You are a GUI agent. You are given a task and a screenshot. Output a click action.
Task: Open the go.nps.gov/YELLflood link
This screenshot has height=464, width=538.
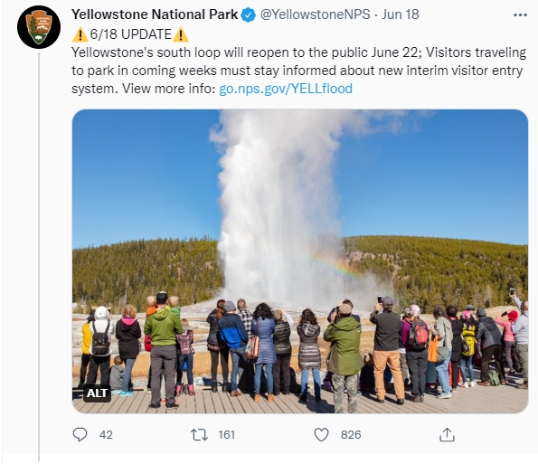pyautogui.click(x=286, y=89)
